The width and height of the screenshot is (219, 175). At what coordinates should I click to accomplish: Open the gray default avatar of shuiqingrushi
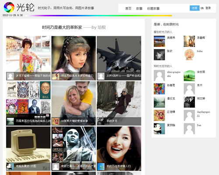pos(159,75)
